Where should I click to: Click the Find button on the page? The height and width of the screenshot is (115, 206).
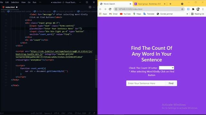point(171,83)
